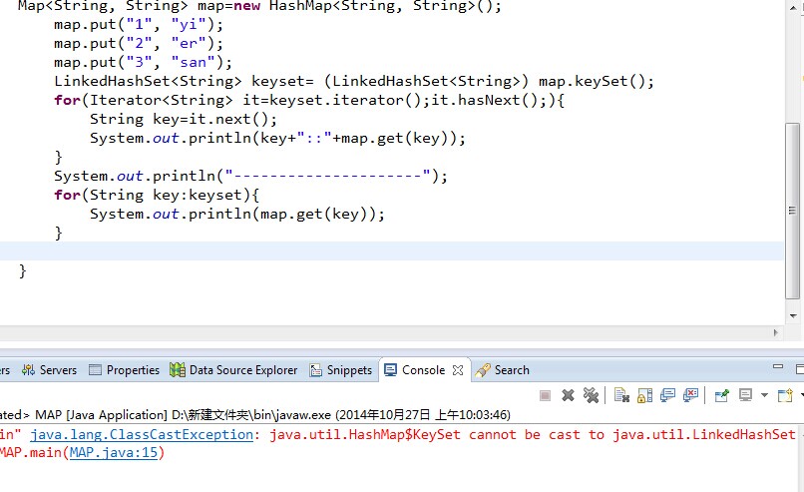Click the Map<String, String> HashMap declaration line
The height and width of the screenshot is (492, 804).
(x=259, y=6)
